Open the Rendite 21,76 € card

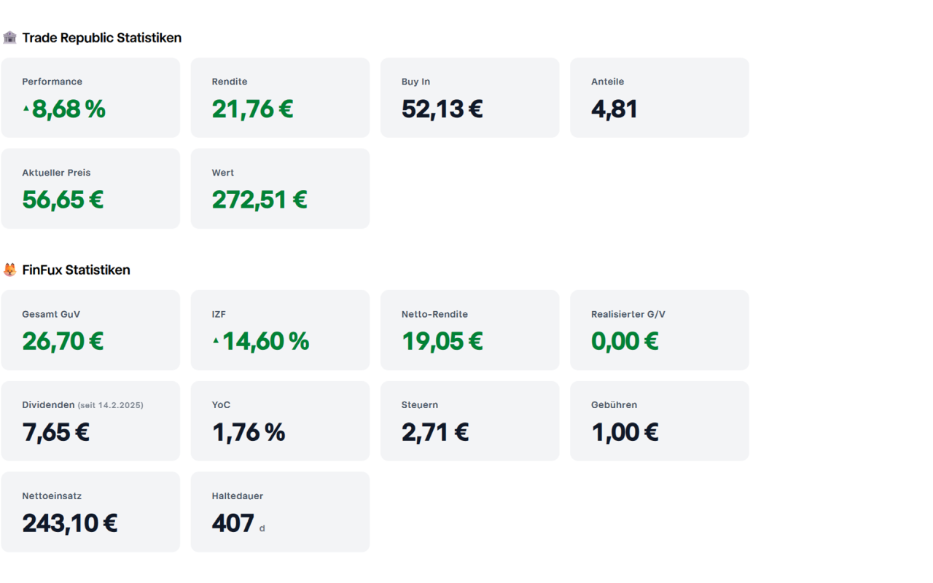[280, 98]
